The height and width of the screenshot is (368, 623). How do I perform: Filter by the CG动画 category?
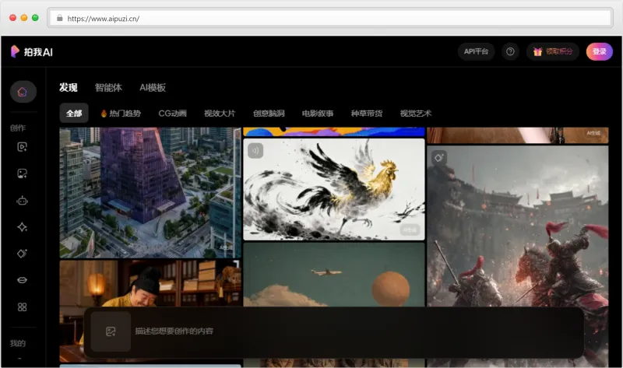(172, 114)
